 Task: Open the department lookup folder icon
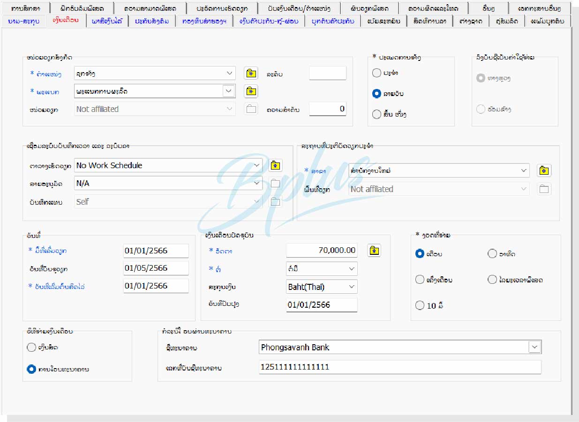click(251, 91)
